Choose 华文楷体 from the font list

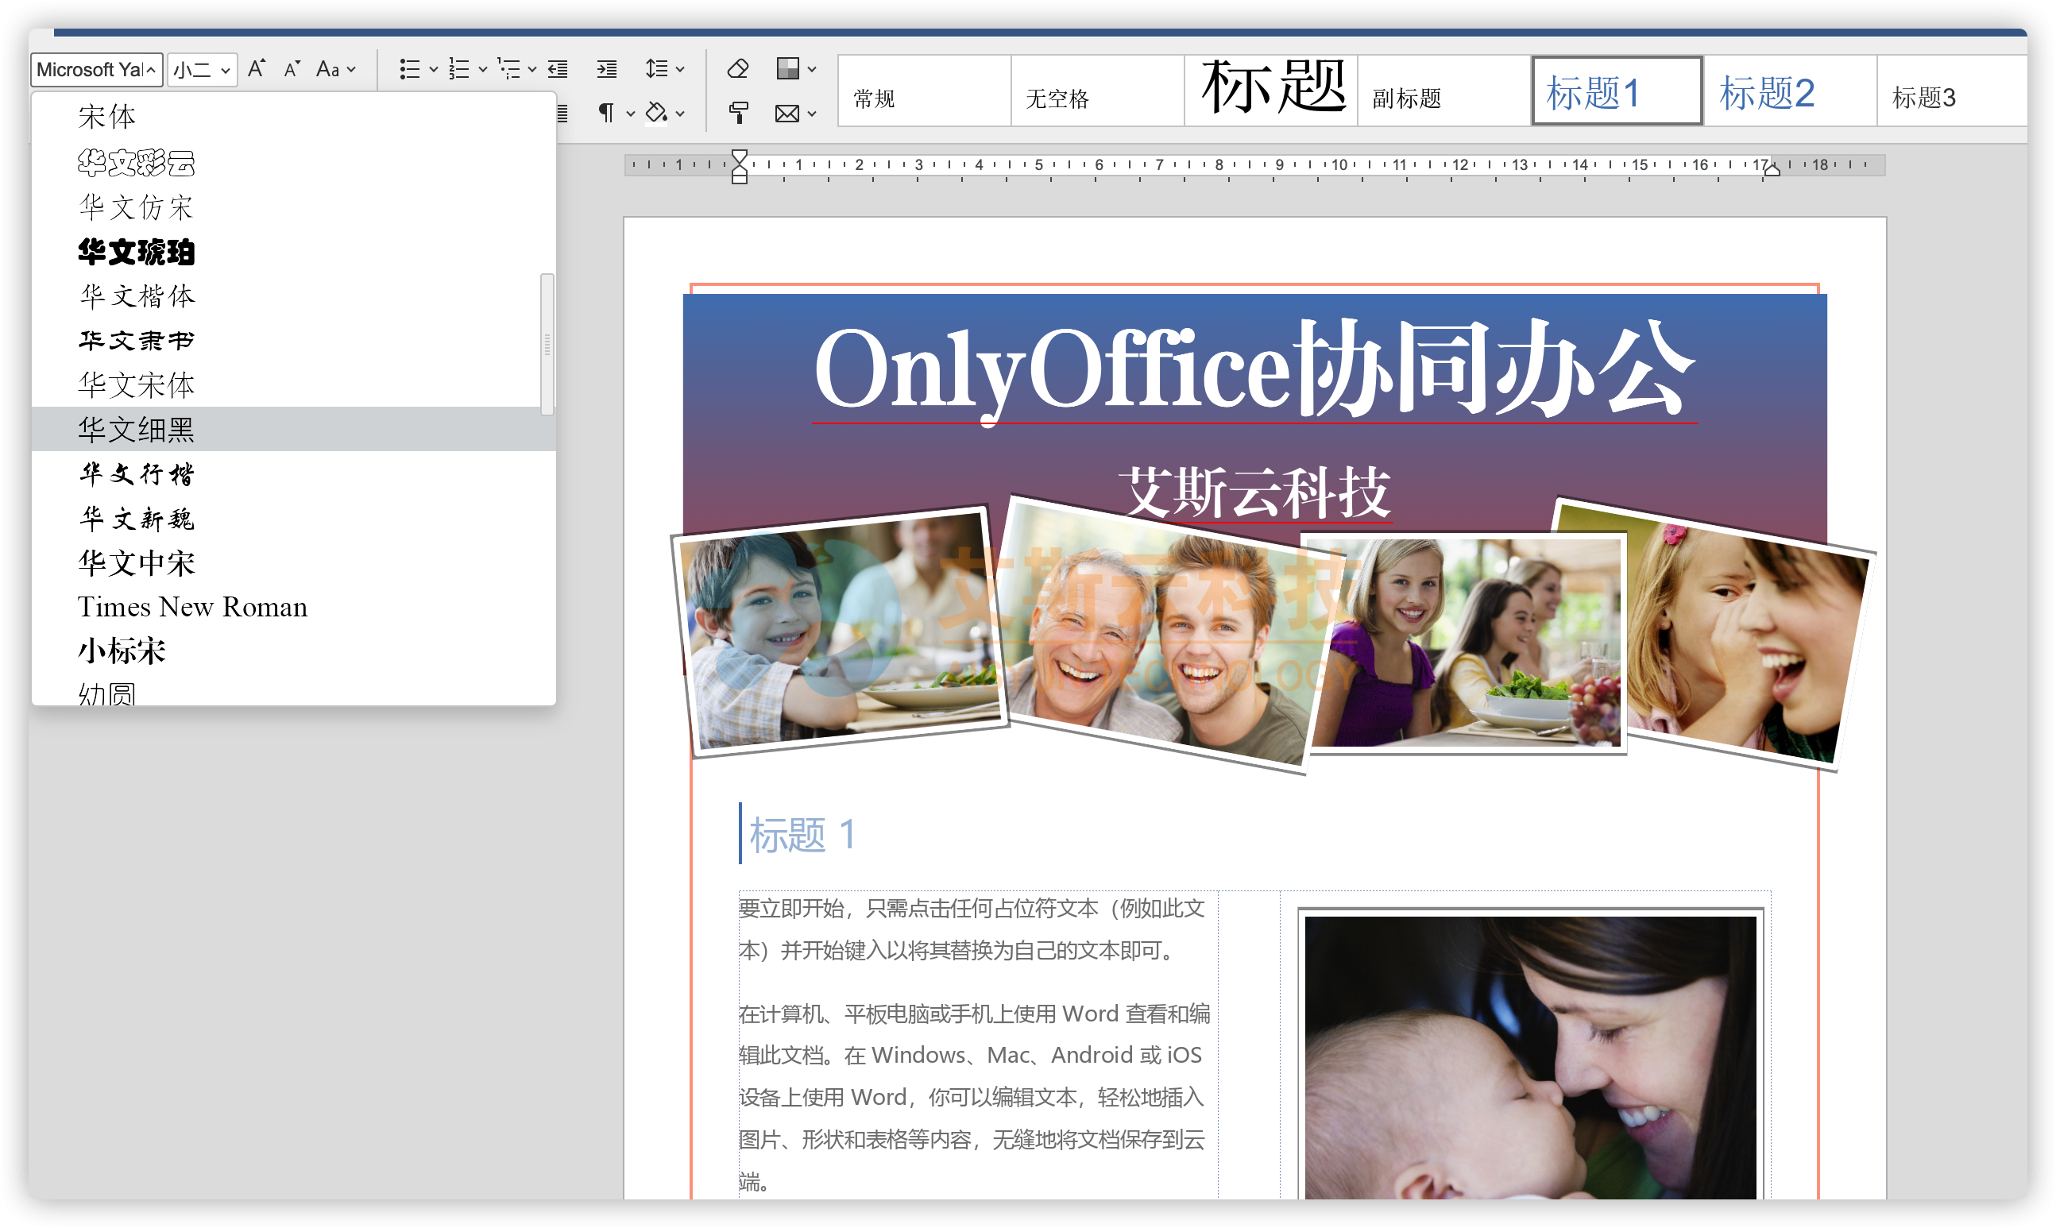(x=293, y=295)
